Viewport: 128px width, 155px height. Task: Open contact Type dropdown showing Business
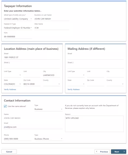tap(48, 109)
